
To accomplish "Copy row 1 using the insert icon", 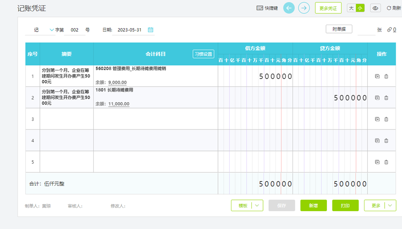I will pos(377,76).
